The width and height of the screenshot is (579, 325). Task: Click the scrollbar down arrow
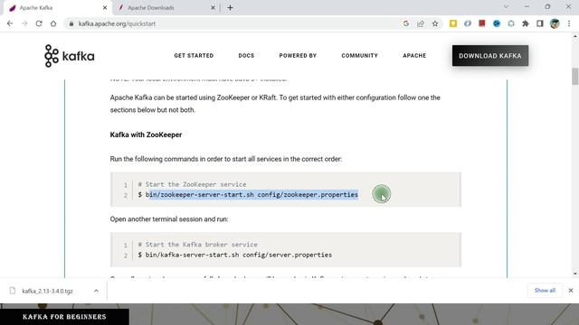click(575, 274)
